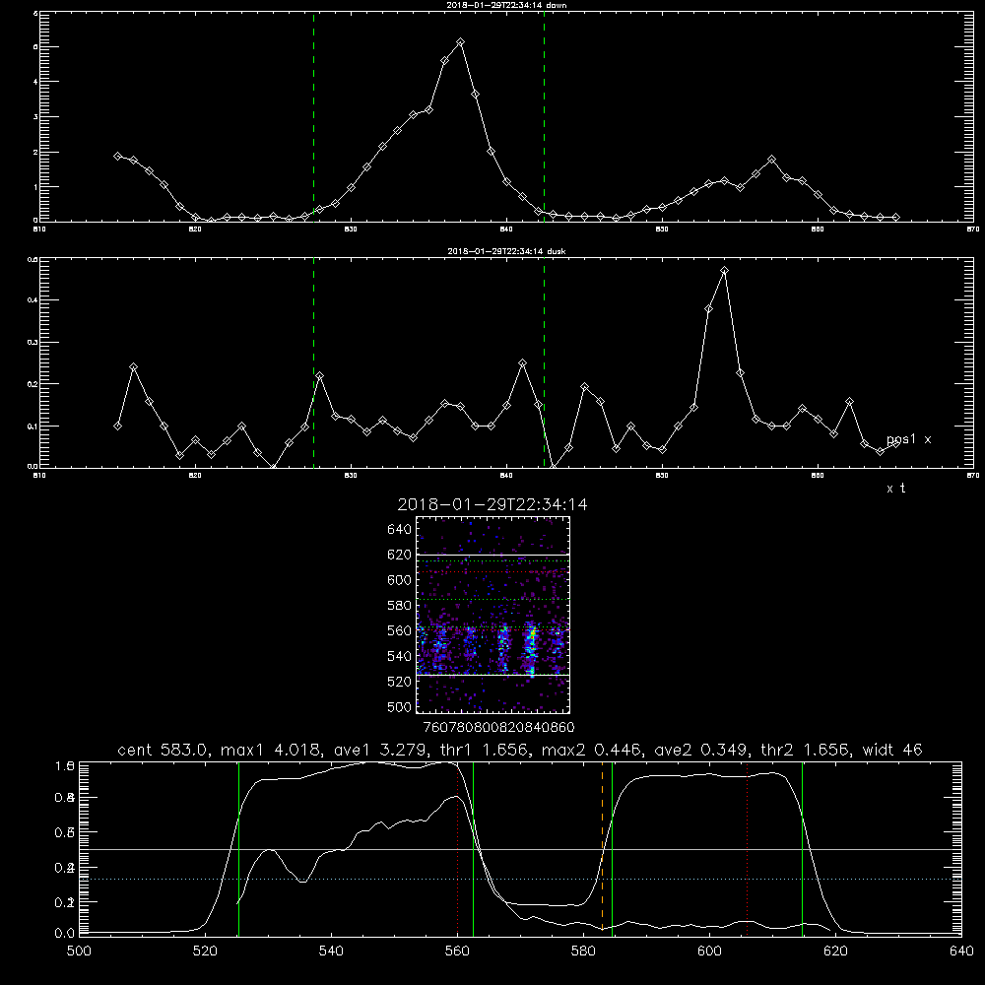Click the '600' x-axis label of bottom plot
This screenshot has height=985, width=985.
[709, 952]
